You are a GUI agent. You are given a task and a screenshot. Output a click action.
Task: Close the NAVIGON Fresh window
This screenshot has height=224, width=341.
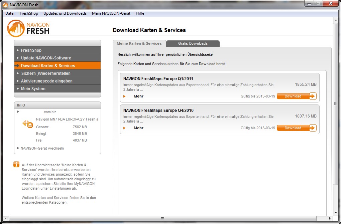[x=331, y=4]
